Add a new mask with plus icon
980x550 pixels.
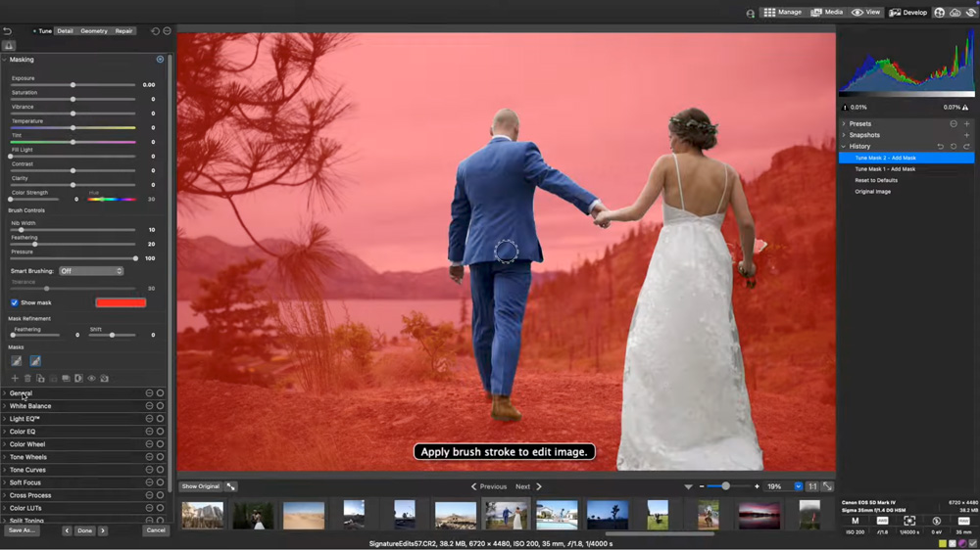point(15,378)
